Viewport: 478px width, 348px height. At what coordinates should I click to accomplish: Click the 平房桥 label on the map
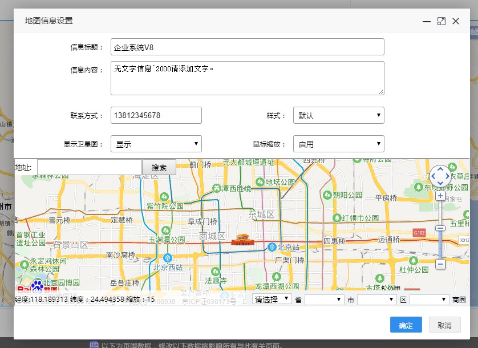tap(386, 198)
